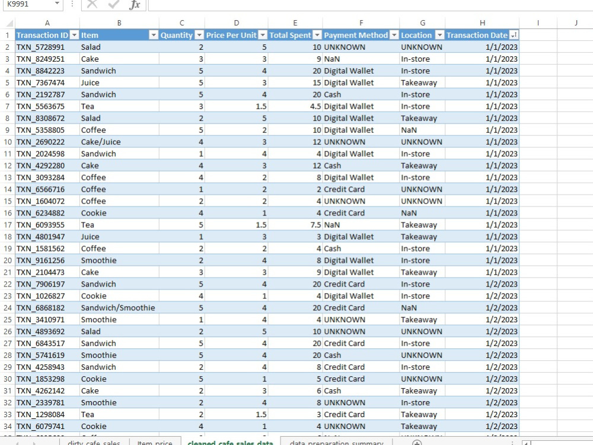Click cell TXN_6234882
593x445 pixels.
[47, 213]
